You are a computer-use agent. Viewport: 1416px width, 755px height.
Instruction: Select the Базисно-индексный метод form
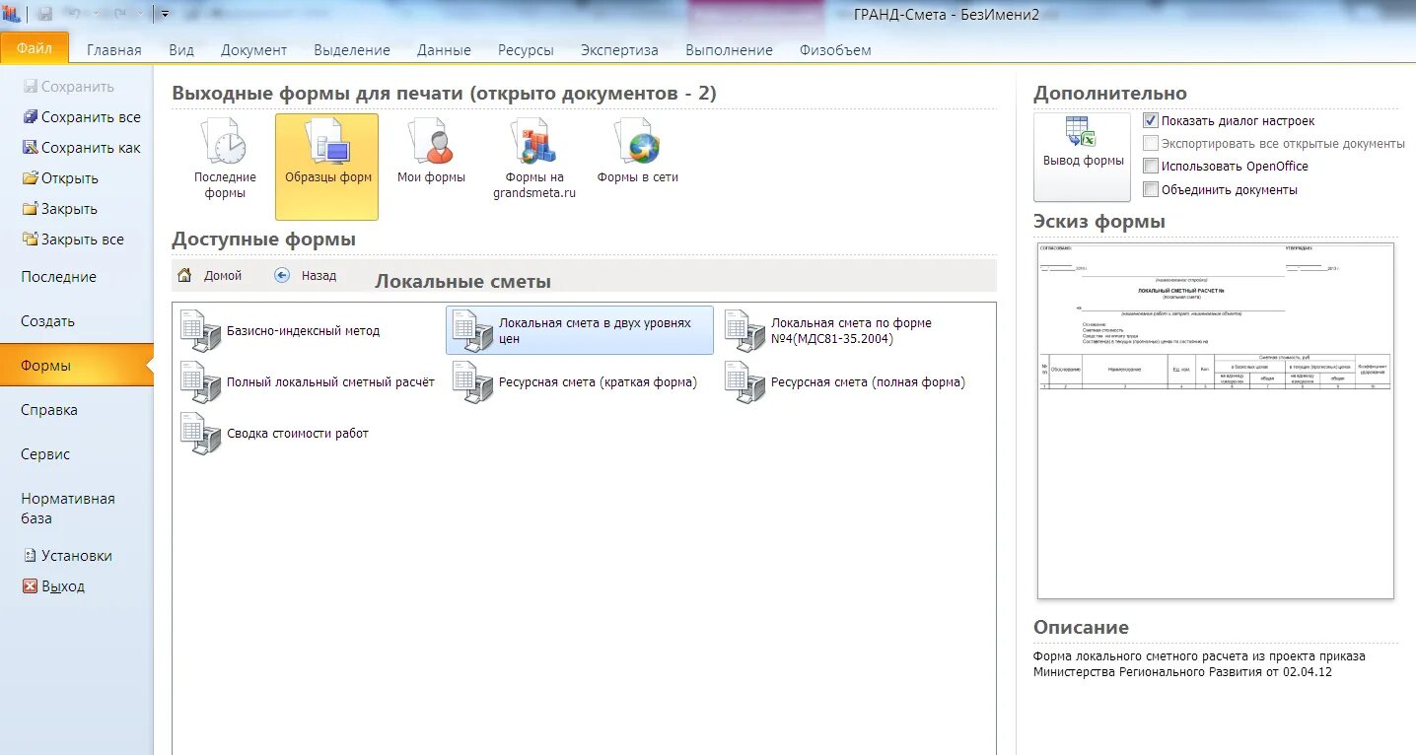pyautogui.click(x=281, y=331)
